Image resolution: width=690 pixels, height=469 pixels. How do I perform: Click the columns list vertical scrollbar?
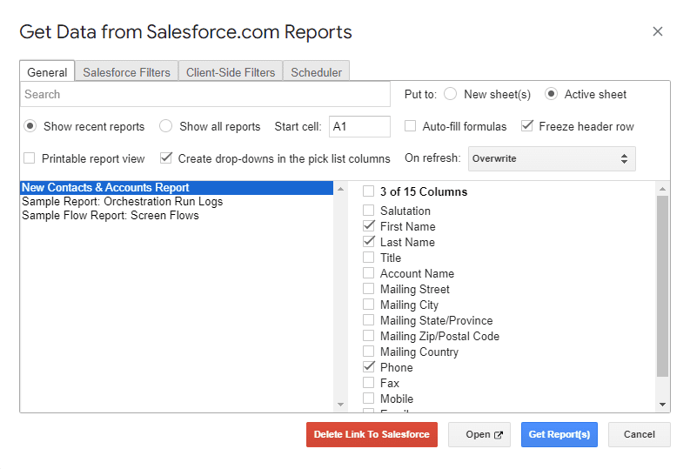[663, 285]
